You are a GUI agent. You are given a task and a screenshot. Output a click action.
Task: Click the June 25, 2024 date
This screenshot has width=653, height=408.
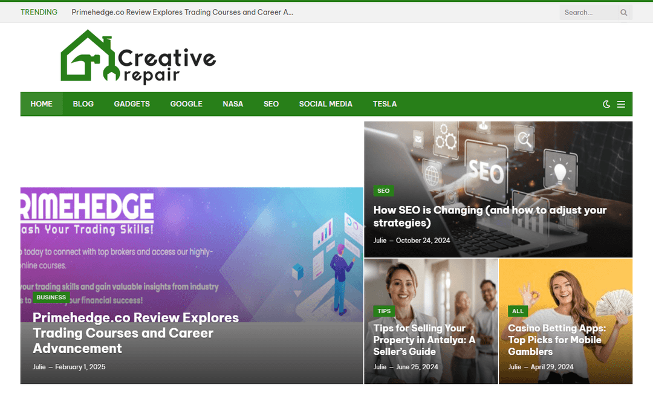(417, 367)
